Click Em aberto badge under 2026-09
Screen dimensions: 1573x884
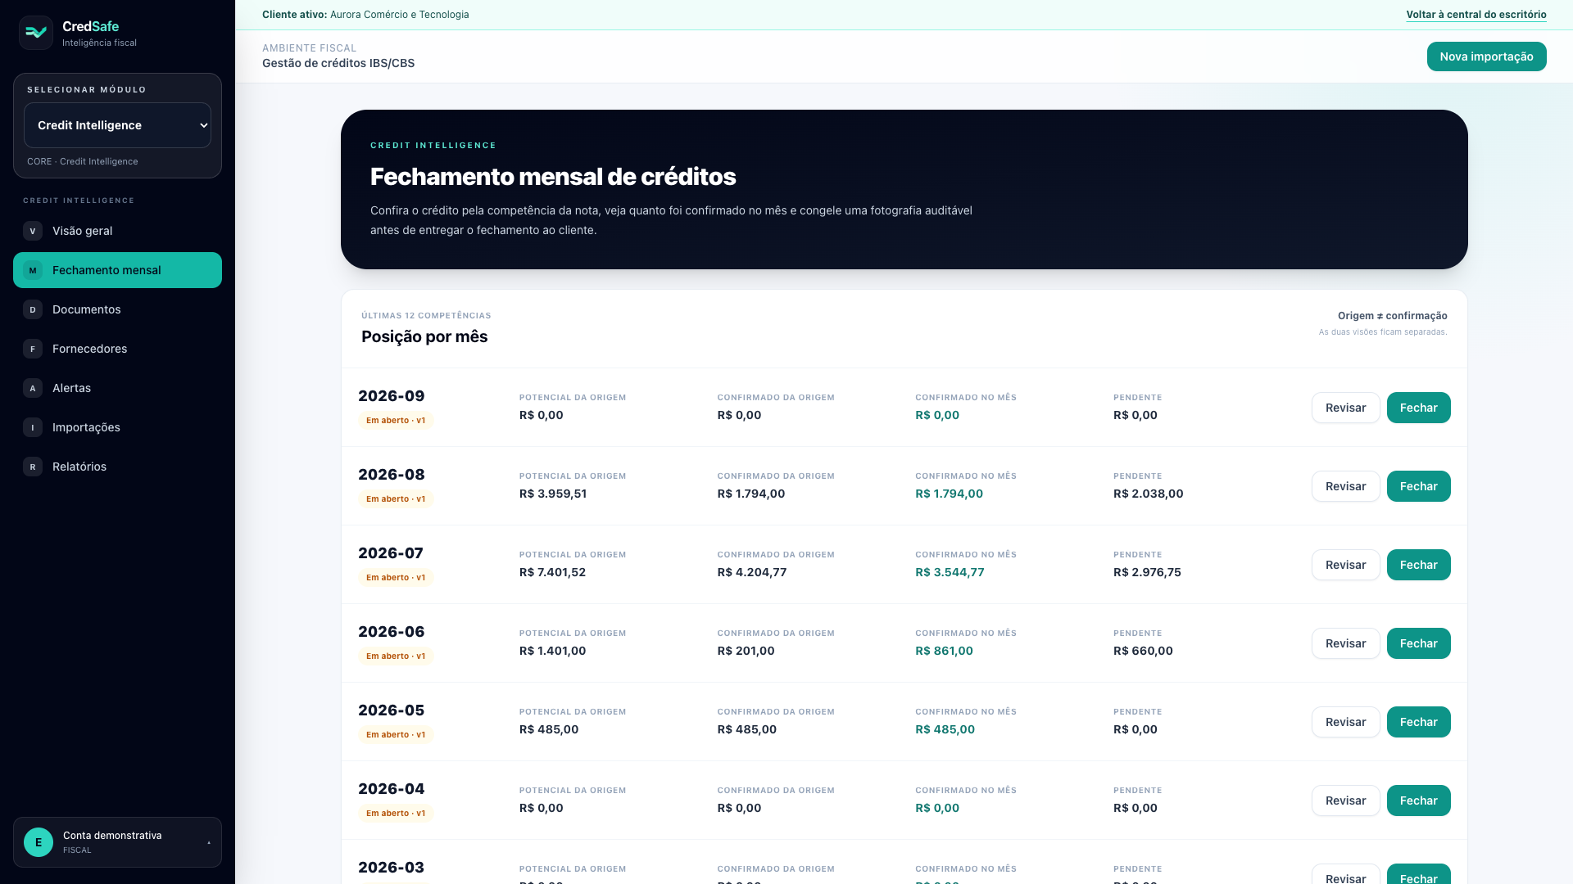click(396, 421)
